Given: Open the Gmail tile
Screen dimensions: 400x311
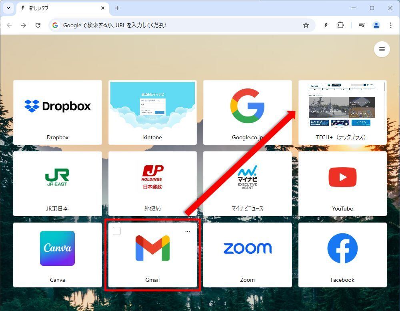Looking at the screenshot, I should 152,255.
